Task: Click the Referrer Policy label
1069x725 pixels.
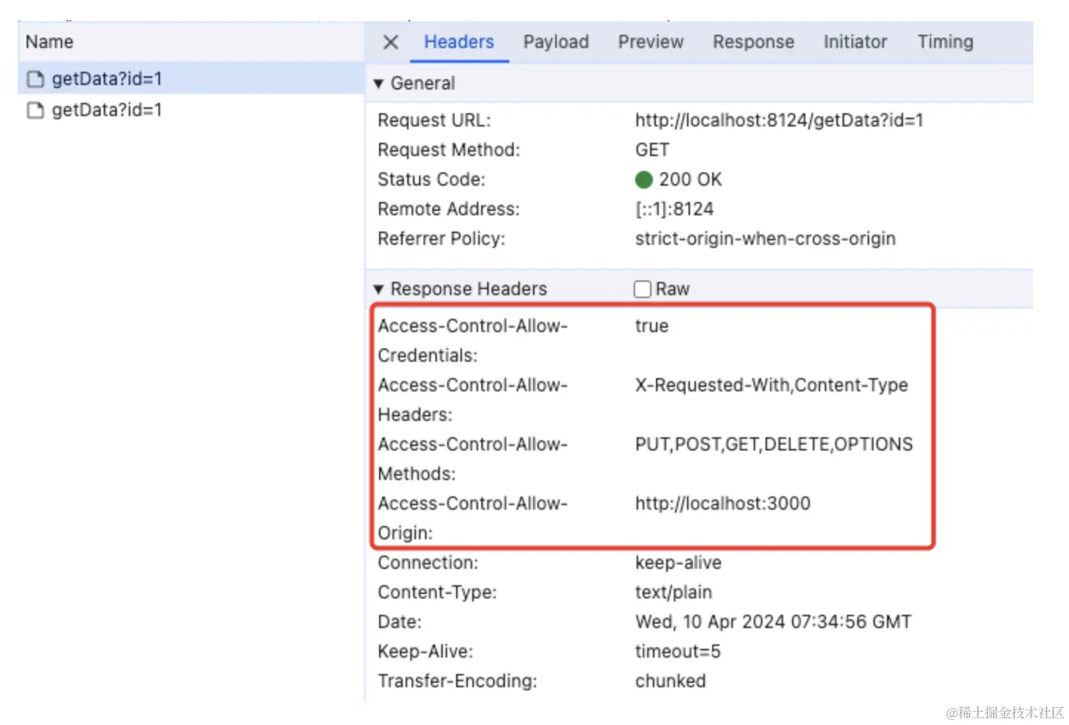Action: tap(441, 239)
